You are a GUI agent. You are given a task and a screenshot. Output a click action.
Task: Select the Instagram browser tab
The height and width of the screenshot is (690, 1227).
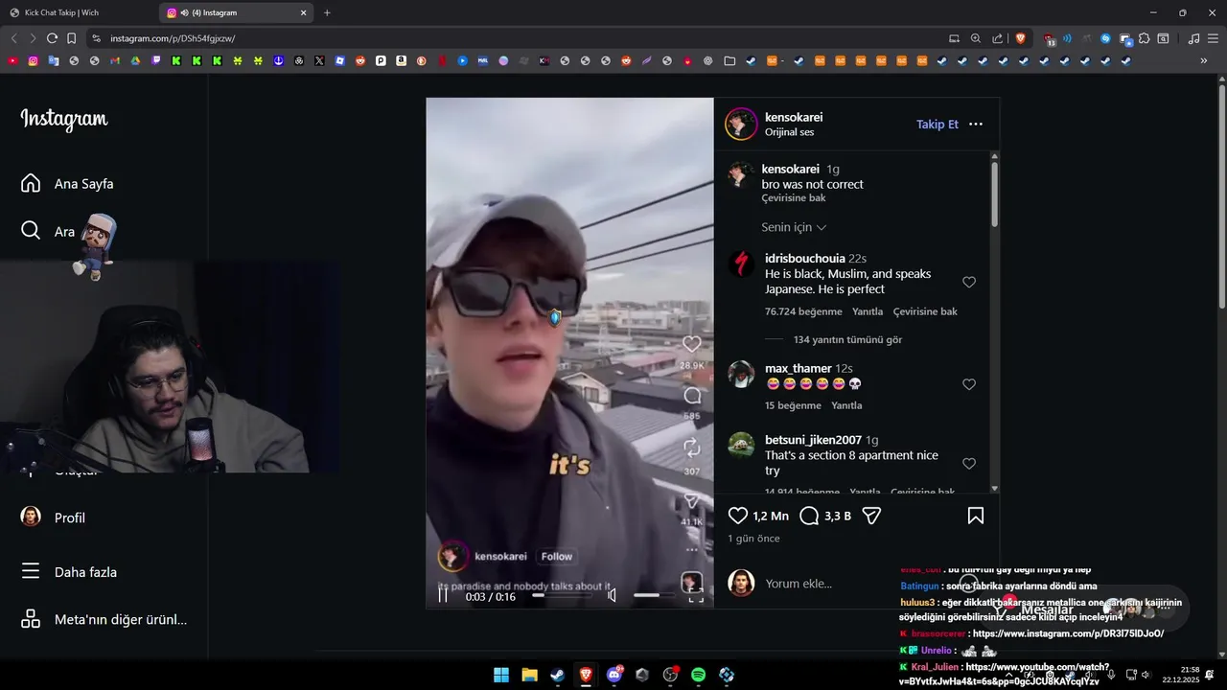pos(237,12)
